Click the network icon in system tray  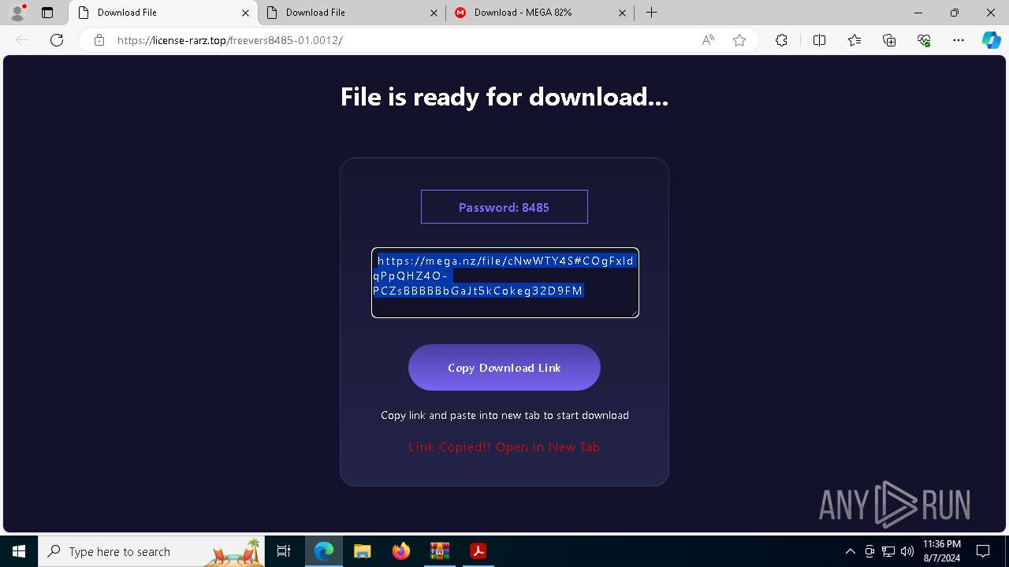pyautogui.click(x=888, y=551)
